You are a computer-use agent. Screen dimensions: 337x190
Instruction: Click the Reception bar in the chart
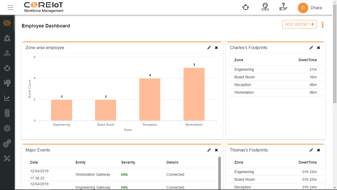[150, 99]
